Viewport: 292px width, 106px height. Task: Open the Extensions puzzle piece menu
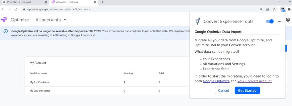(289, 9)
